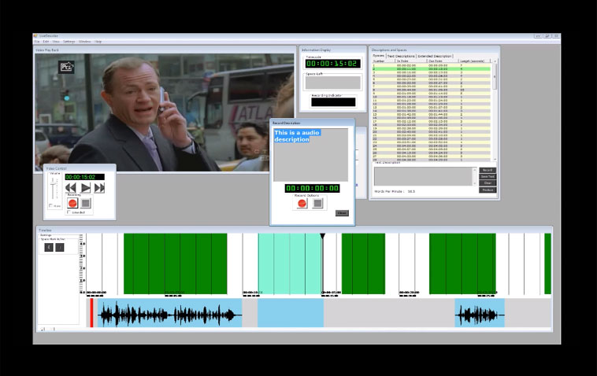Toggle the Mute checkbox under volume
The height and width of the screenshot is (376, 597).
click(50, 205)
